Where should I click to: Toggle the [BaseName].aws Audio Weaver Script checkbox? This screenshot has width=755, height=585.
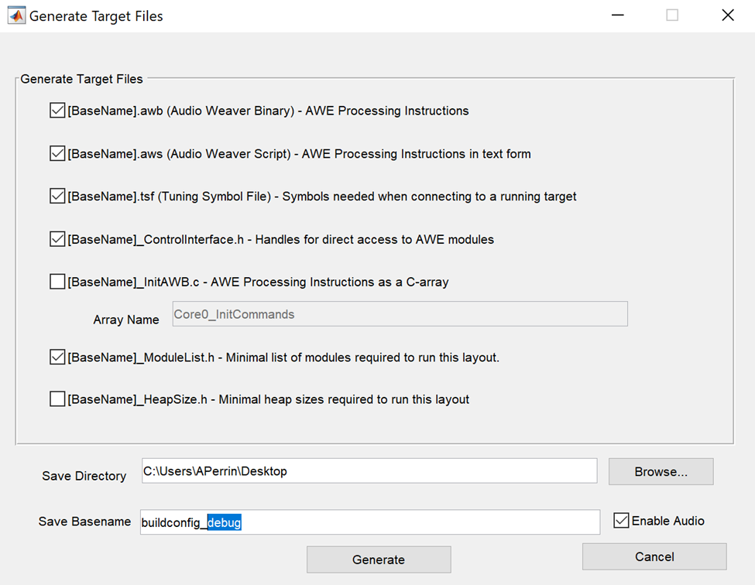[x=57, y=153]
